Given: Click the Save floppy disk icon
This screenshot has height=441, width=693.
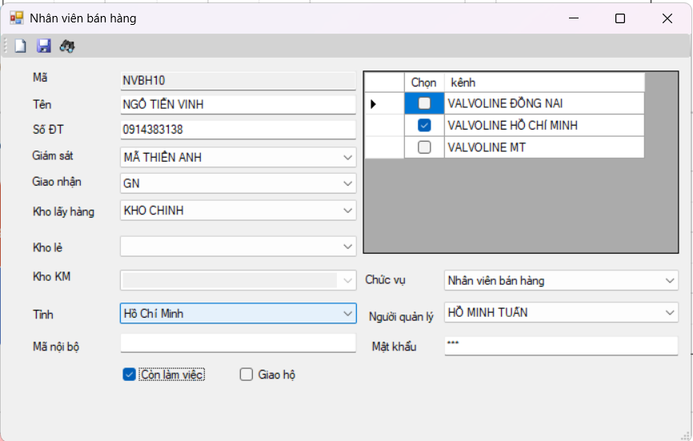Looking at the screenshot, I should [43, 46].
